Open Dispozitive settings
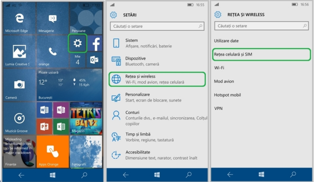The height and width of the screenshot is (182, 314). 157,61
